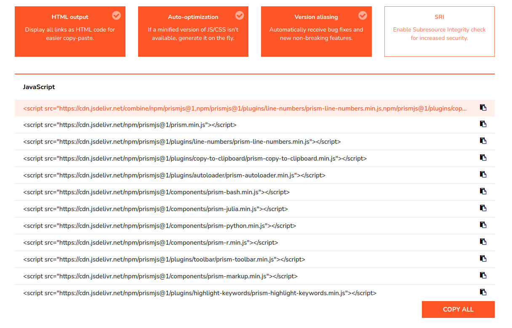This screenshot has height=328, width=512.
Task: Select the prism-markup.min.js script text
Action: point(160,276)
